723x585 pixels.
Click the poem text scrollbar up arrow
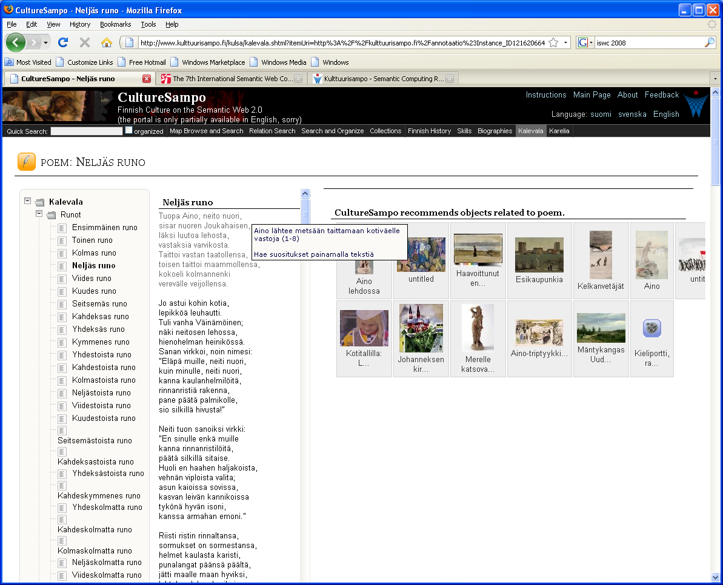click(x=305, y=193)
